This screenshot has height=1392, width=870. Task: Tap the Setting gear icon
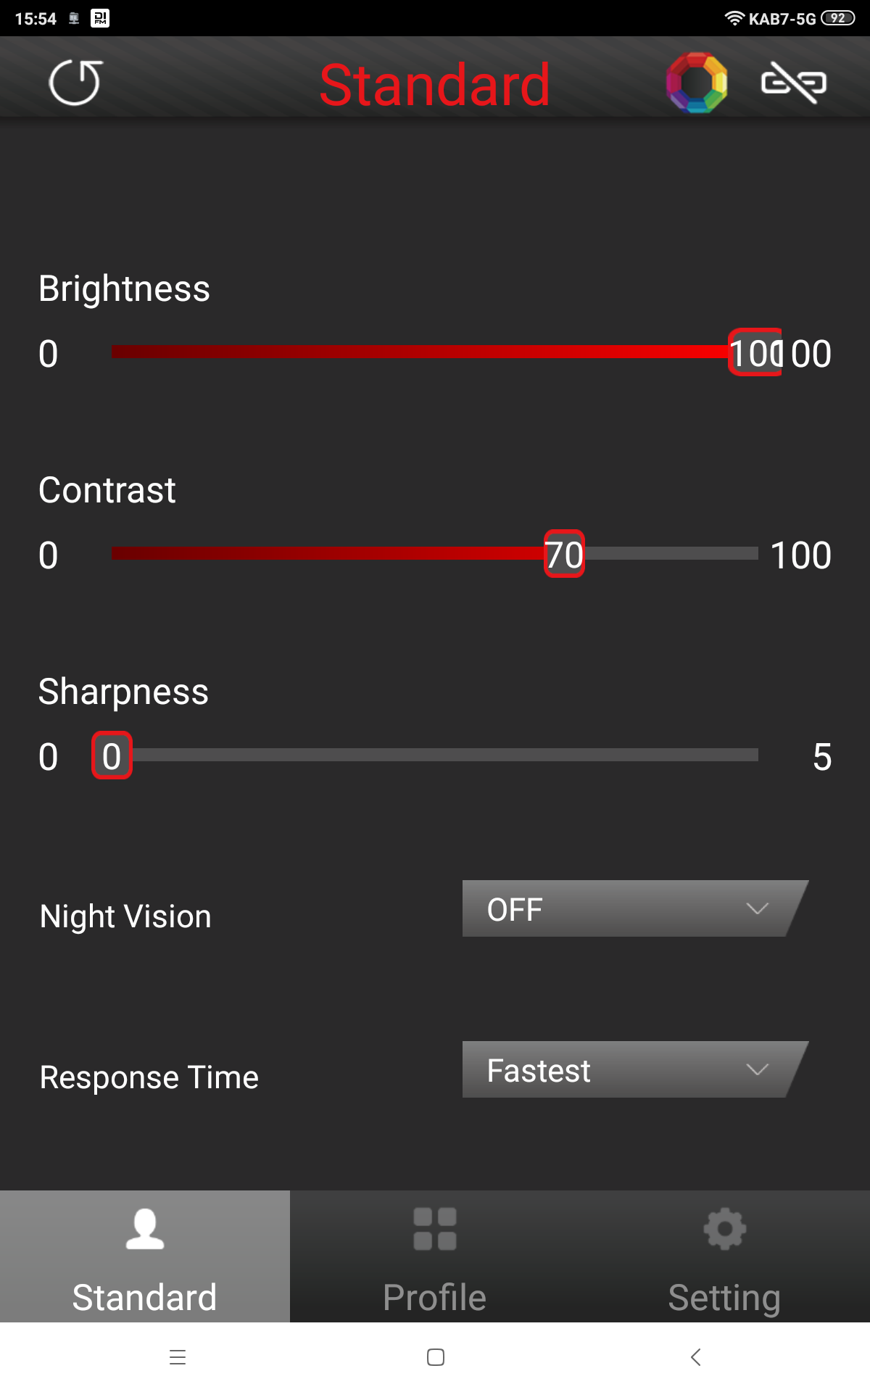pos(725,1229)
